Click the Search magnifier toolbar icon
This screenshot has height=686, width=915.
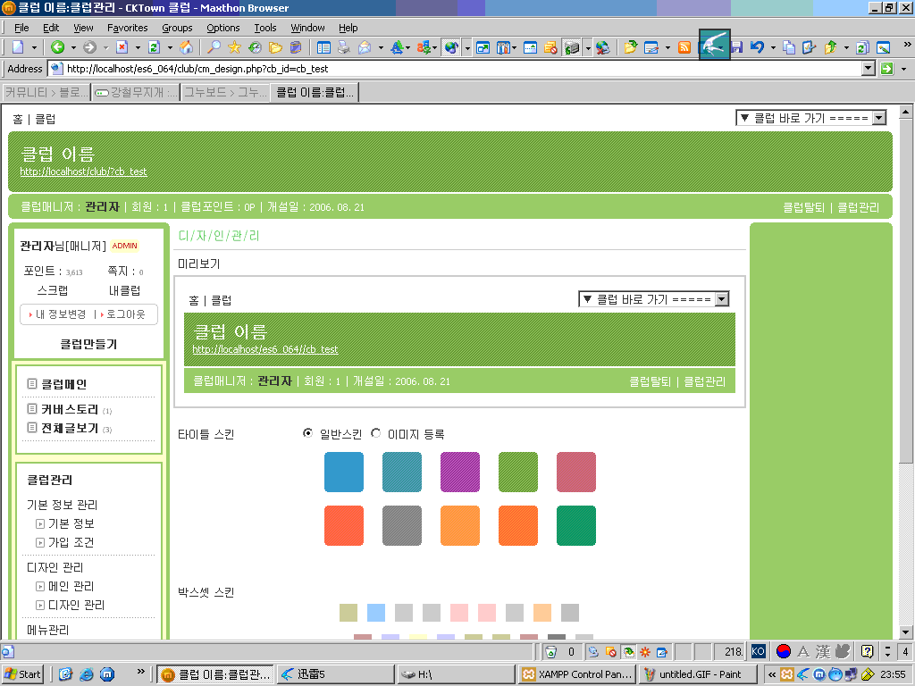(214, 47)
